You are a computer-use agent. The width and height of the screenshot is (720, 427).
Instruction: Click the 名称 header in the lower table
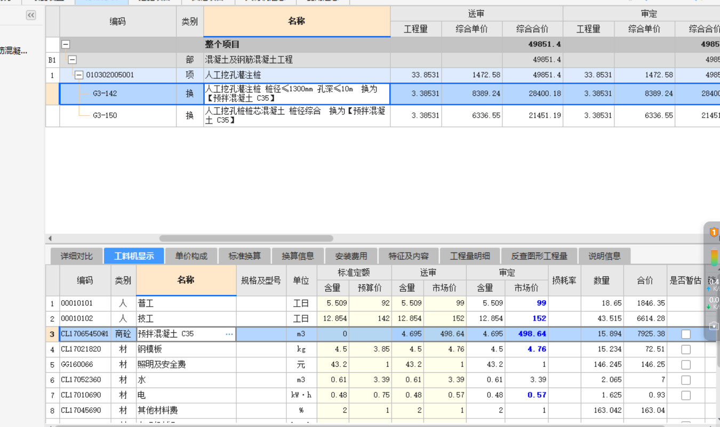coord(186,280)
